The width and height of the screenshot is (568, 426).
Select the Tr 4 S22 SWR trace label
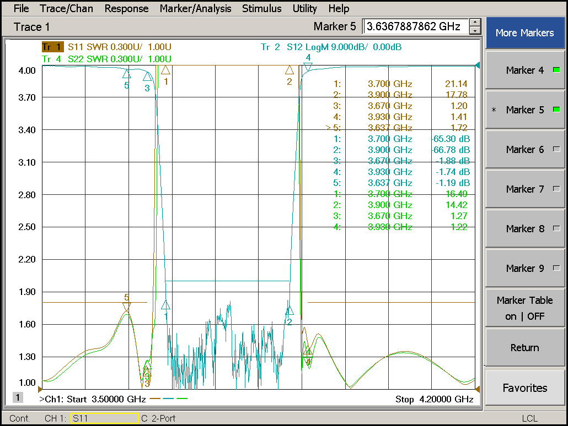click(x=106, y=59)
